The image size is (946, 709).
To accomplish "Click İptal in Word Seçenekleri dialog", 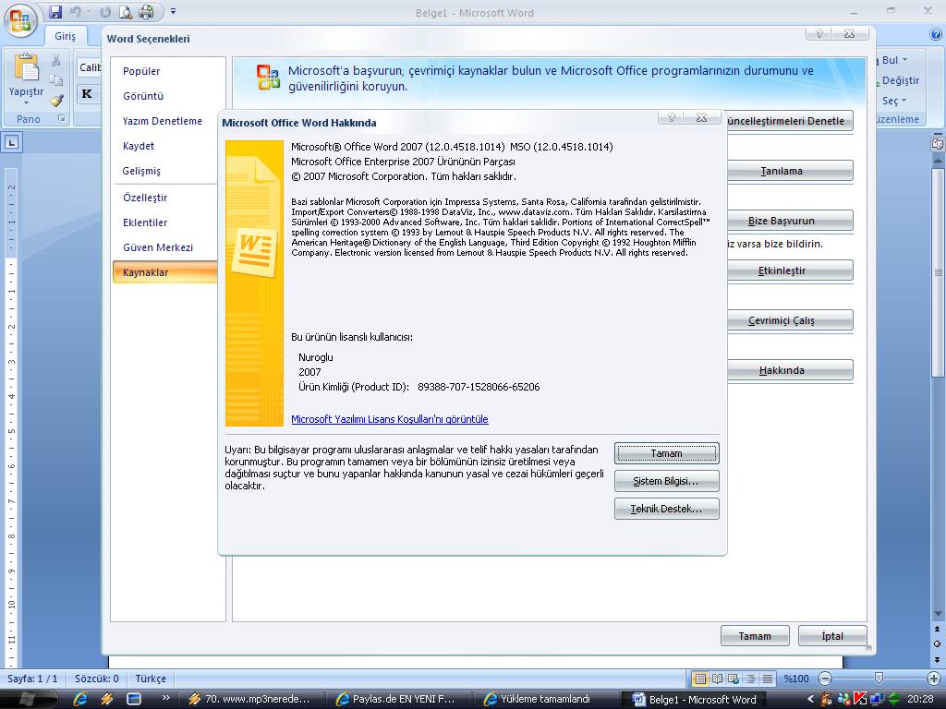I will [x=832, y=636].
